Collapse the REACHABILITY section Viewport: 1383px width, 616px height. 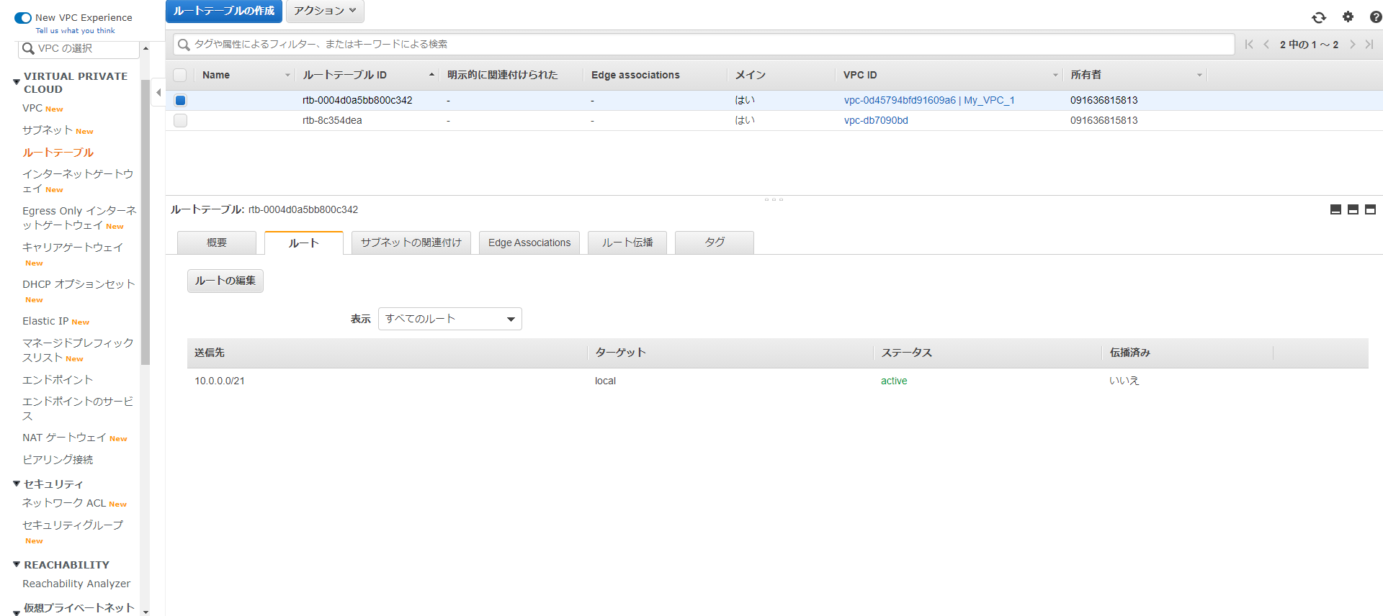point(17,564)
